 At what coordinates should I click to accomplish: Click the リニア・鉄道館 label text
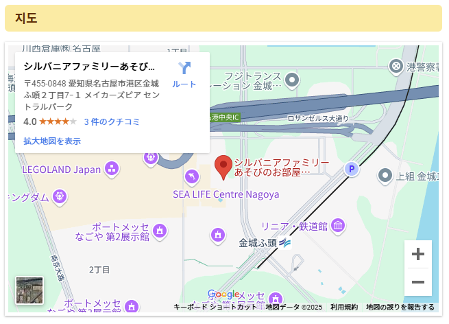coord(294,227)
